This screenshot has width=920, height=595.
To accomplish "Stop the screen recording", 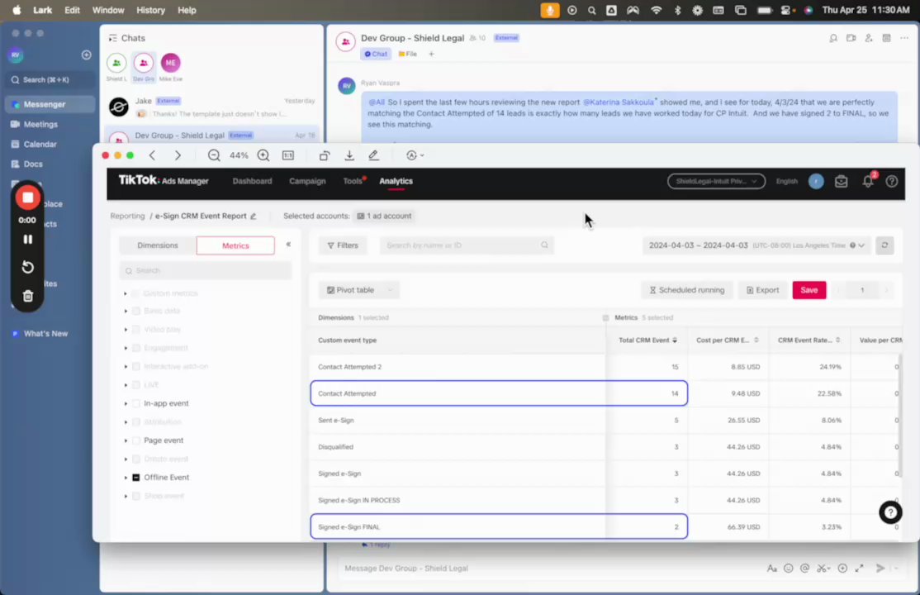I will click(x=27, y=198).
